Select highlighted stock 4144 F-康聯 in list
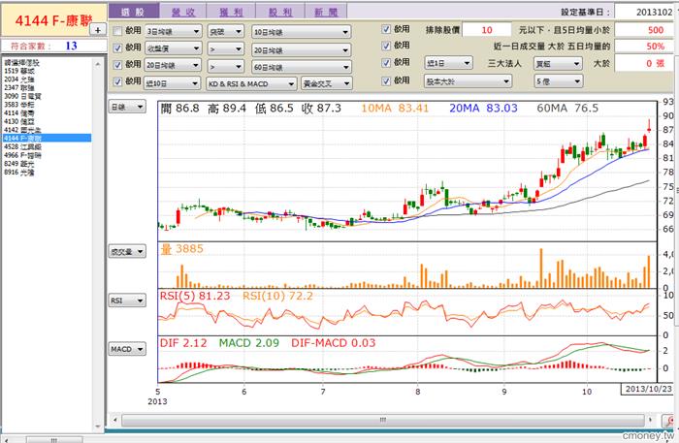This screenshot has width=679, height=443. (x=47, y=138)
